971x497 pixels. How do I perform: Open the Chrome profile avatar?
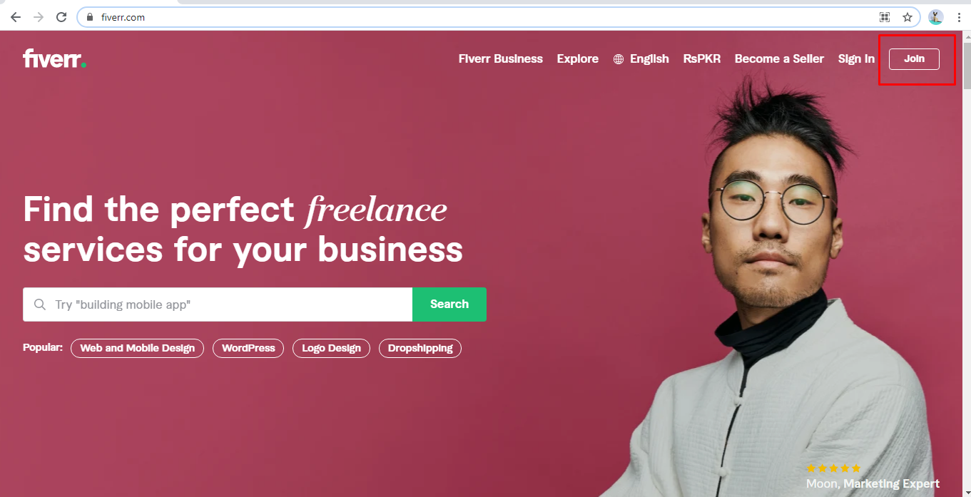(936, 17)
